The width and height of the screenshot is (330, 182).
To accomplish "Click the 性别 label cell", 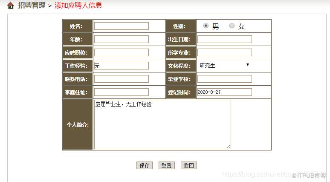I will point(181,26).
